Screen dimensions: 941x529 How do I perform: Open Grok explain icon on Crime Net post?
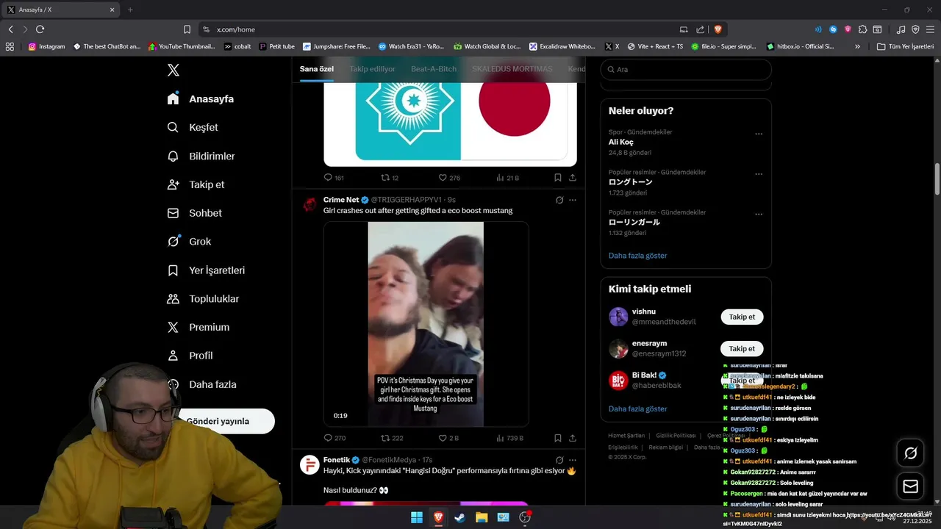tap(559, 200)
